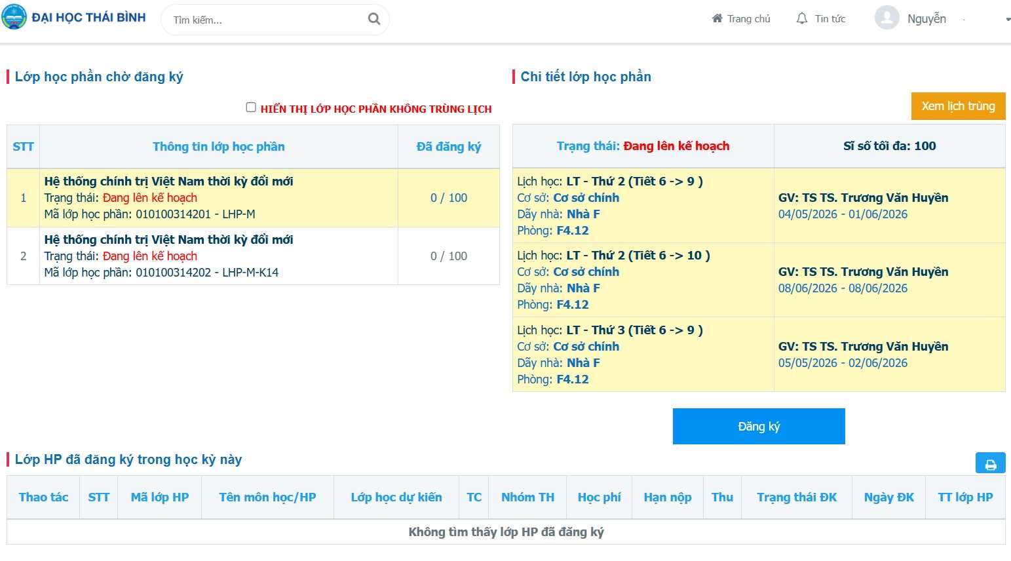Click the Mã lớp HP column header

click(x=159, y=497)
